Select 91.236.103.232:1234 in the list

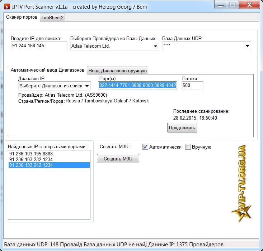[49, 159]
